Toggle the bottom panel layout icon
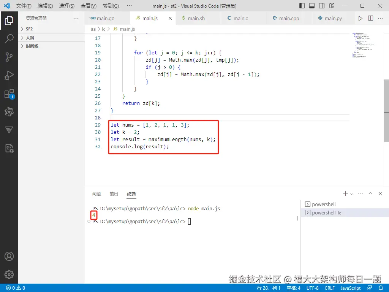 tap(312, 6)
